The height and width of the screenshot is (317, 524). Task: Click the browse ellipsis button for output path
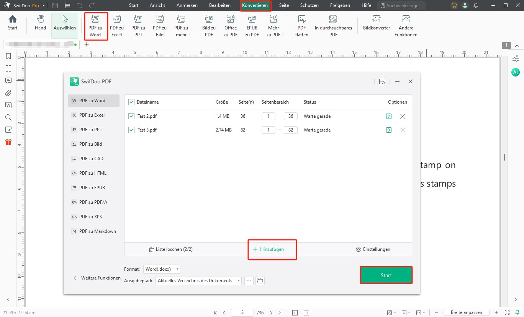[x=249, y=281]
